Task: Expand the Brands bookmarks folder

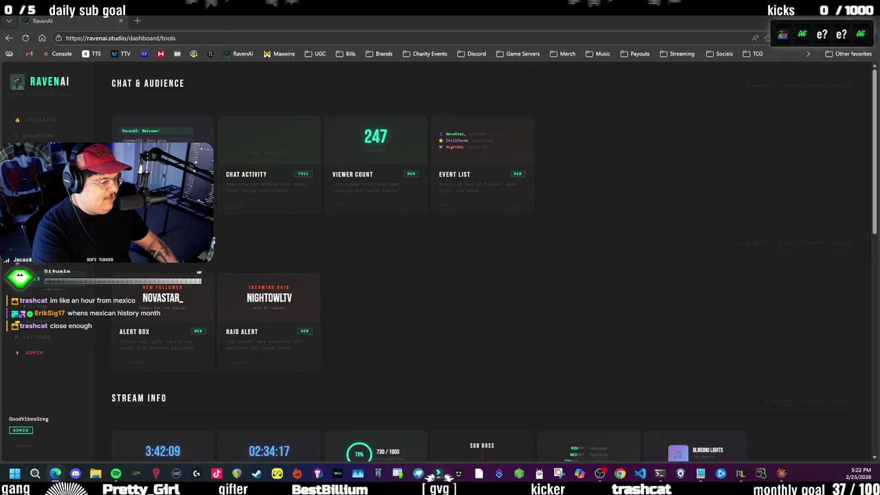Action: [379, 54]
